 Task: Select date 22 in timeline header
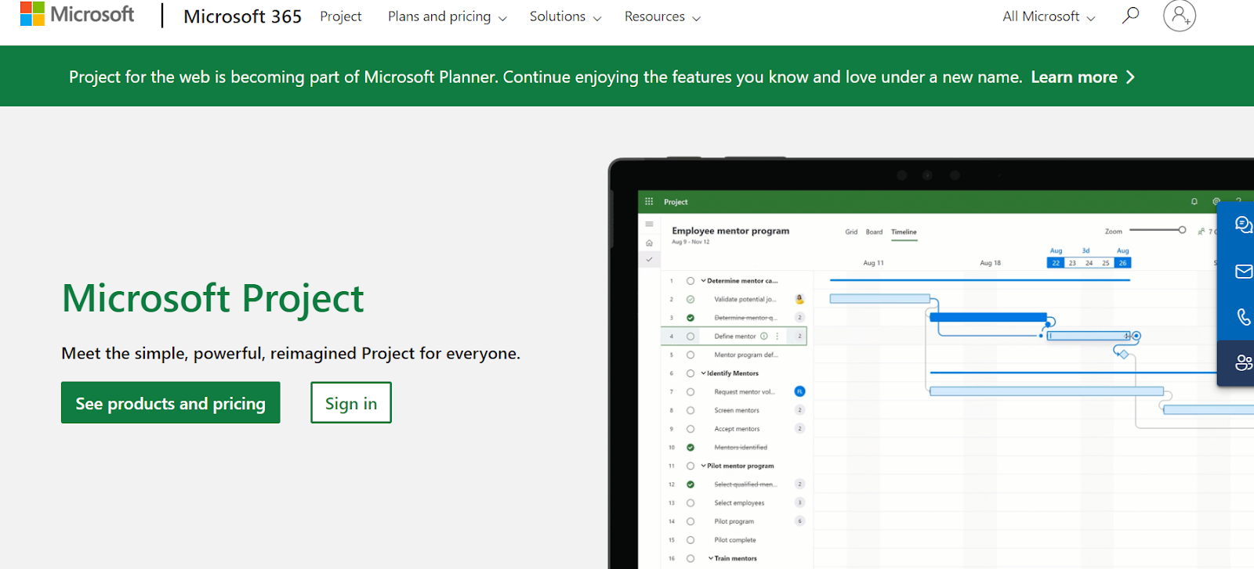(1056, 263)
